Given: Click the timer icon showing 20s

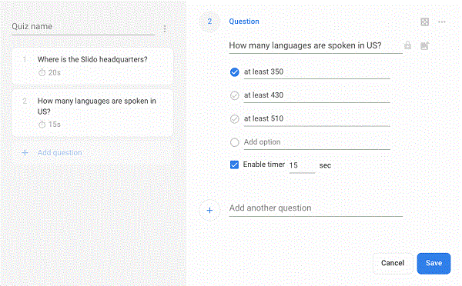Looking at the screenshot, I should pos(42,72).
